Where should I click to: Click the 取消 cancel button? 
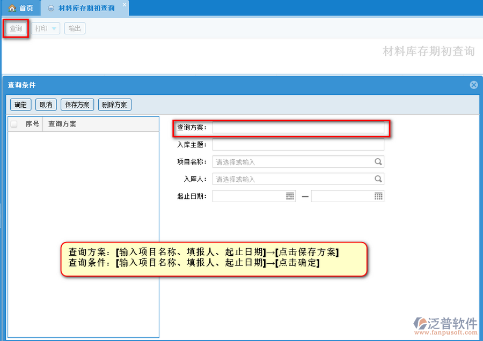pos(46,105)
